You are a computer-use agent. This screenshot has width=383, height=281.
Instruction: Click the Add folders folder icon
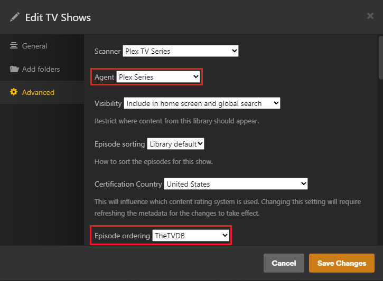14,69
